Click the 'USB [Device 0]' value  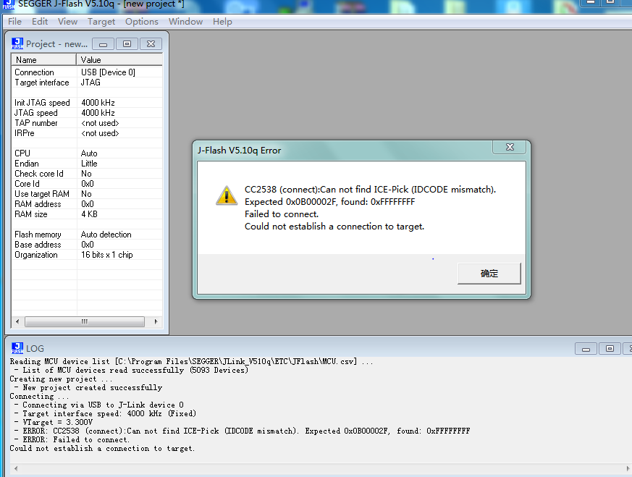click(108, 72)
